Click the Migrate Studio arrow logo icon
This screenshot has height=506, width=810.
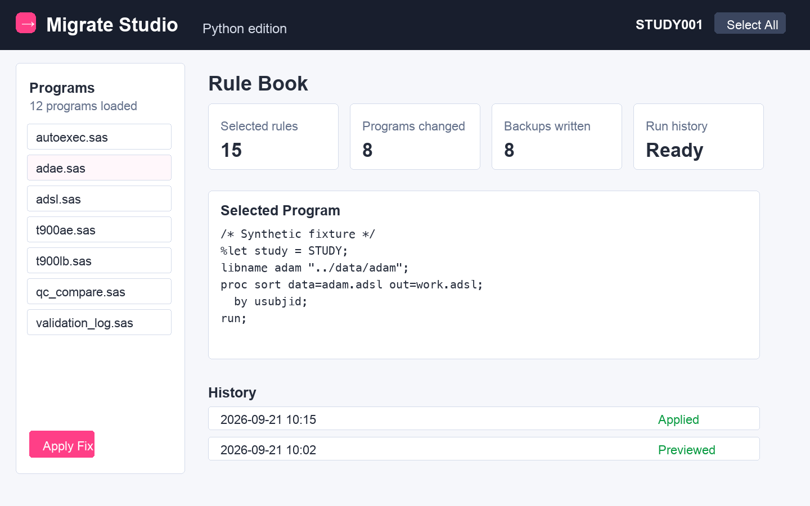coord(26,23)
